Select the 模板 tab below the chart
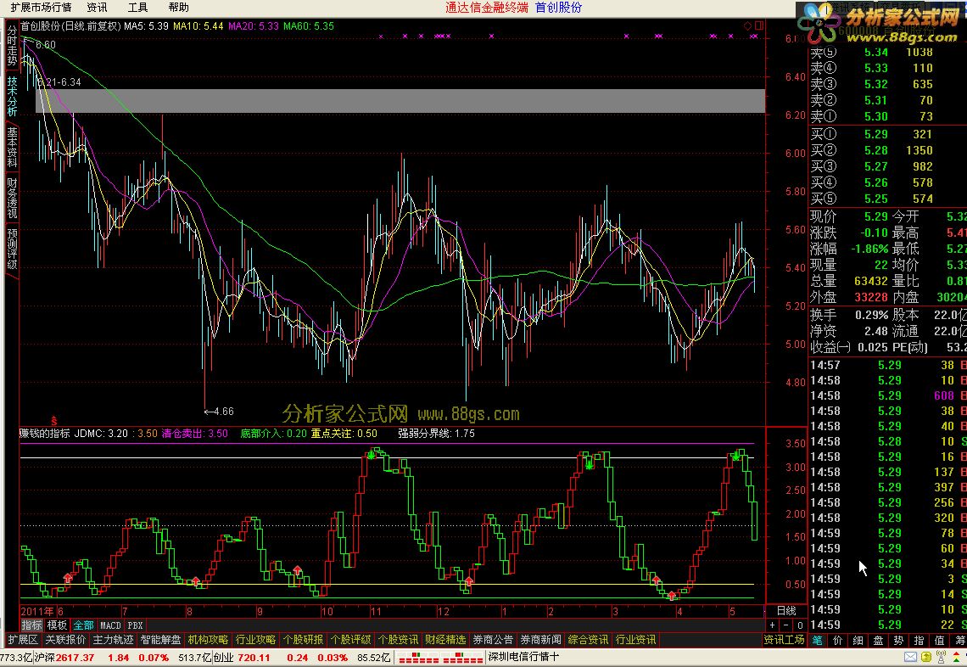Viewport: 967px width, 667px height. click(57, 625)
